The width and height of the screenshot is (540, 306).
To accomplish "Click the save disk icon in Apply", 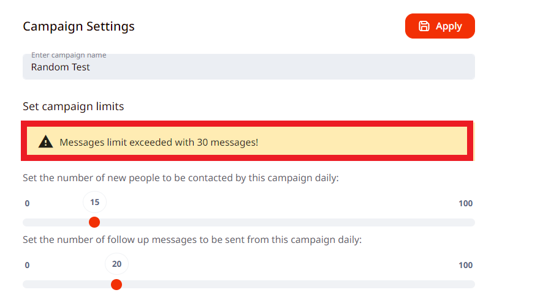I will [x=424, y=26].
